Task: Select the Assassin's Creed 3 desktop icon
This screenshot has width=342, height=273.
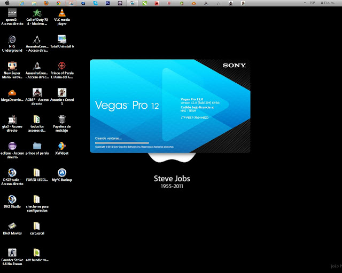Action: pos(62,97)
